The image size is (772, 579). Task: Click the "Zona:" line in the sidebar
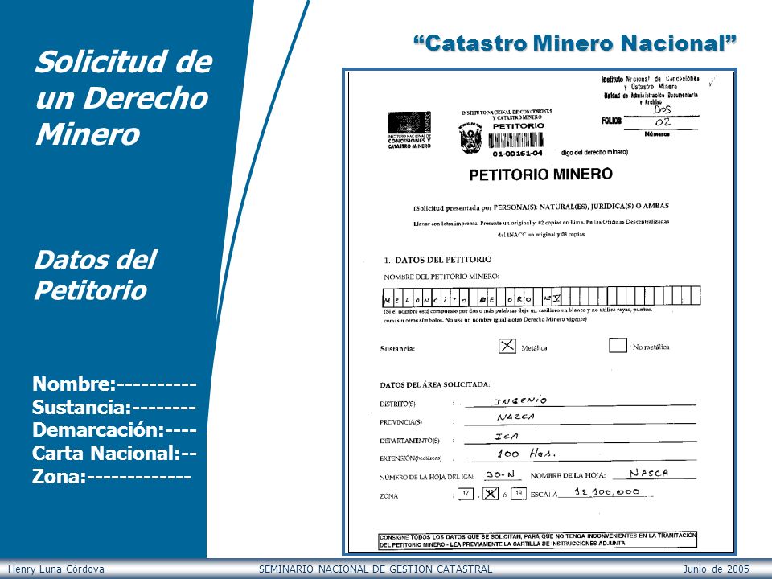click(111, 476)
